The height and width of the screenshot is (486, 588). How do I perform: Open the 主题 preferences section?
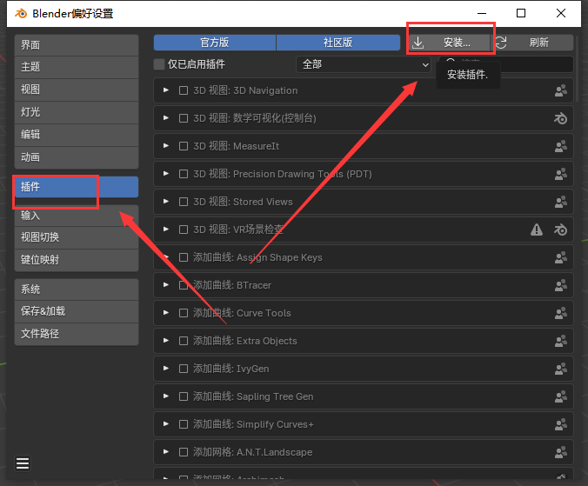77,68
